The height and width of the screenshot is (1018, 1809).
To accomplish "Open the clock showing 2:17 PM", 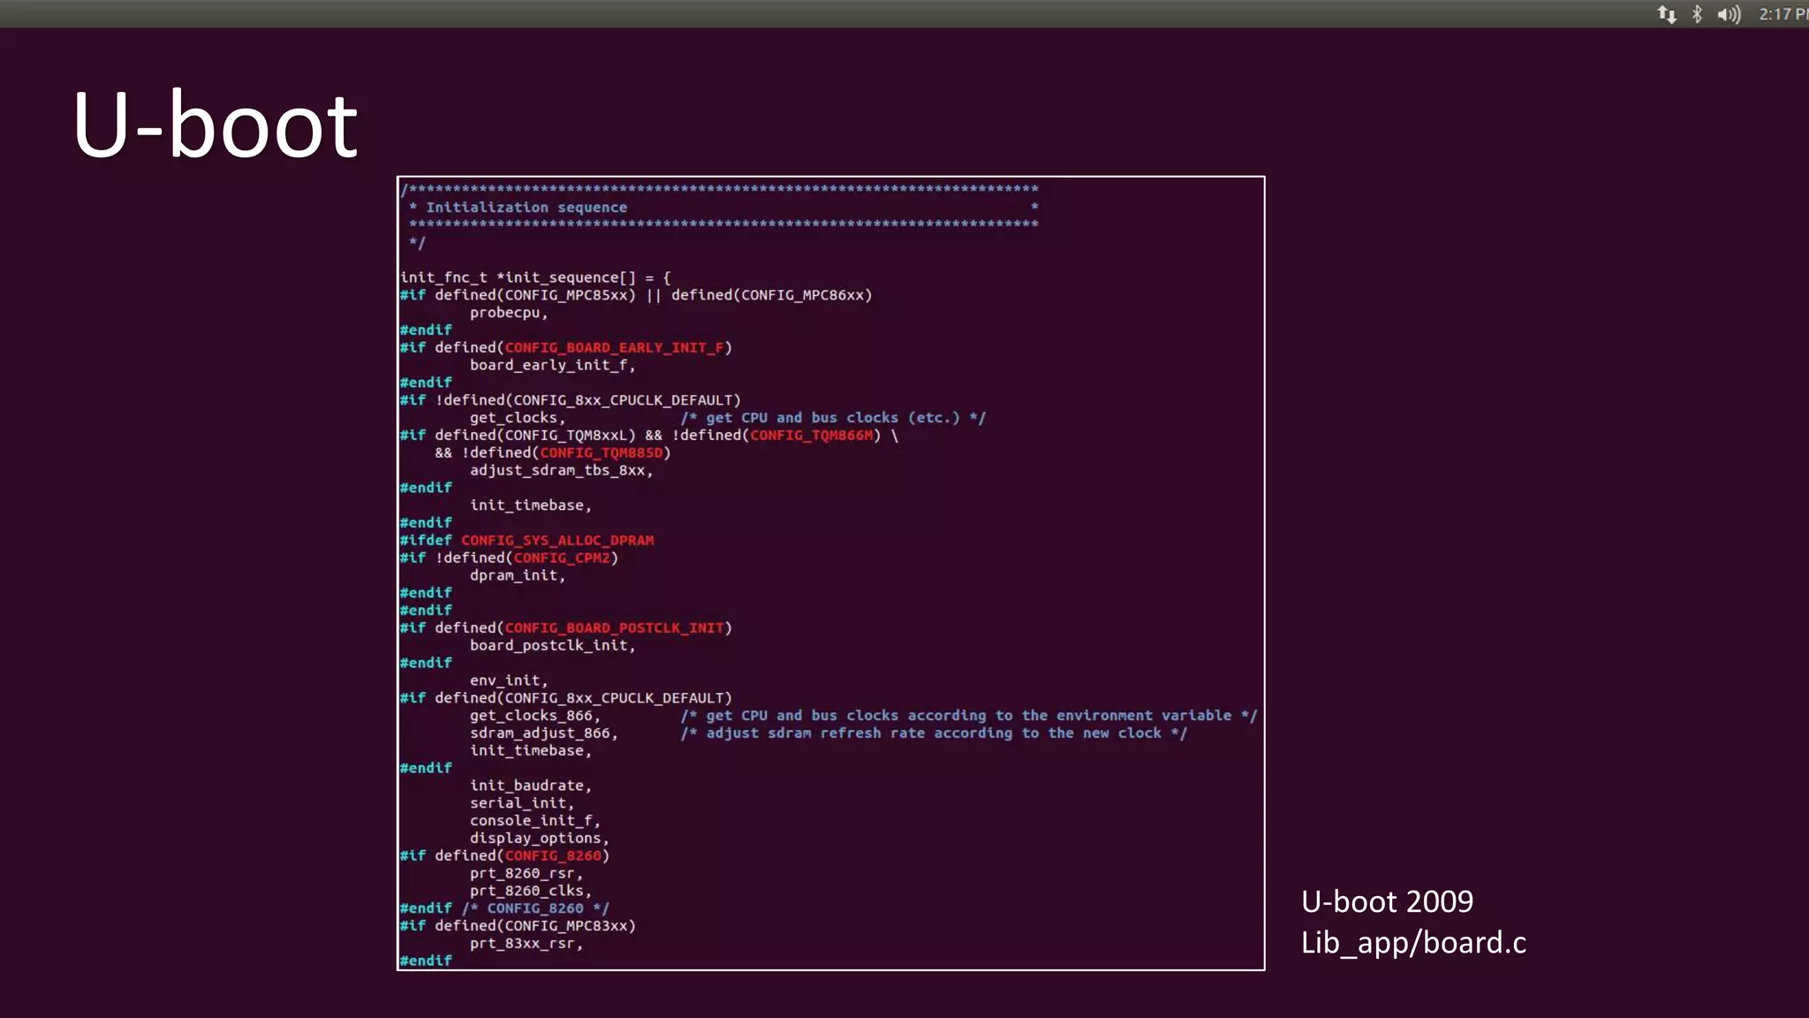I will pyautogui.click(x=1783, y=14).
